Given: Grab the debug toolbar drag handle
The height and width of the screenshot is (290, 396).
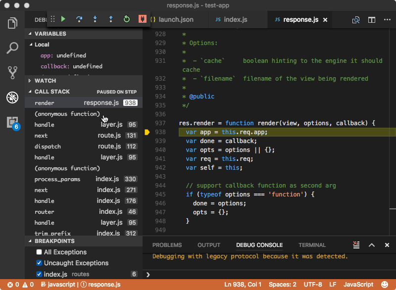Looking at the screenshot, I should [x=52, y=19].
